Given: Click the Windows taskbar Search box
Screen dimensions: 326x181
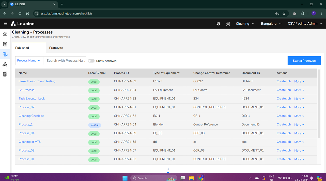Looking at the screenshot, I should click(153, 178).
